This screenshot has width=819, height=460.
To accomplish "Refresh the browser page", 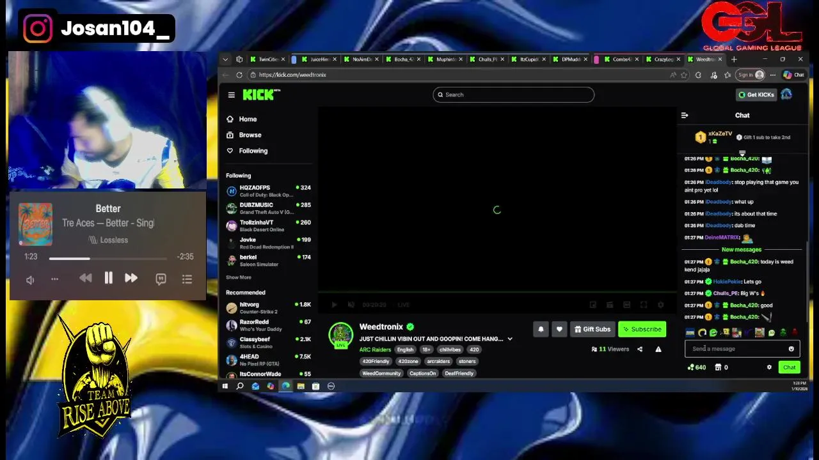I will (239, 75).
